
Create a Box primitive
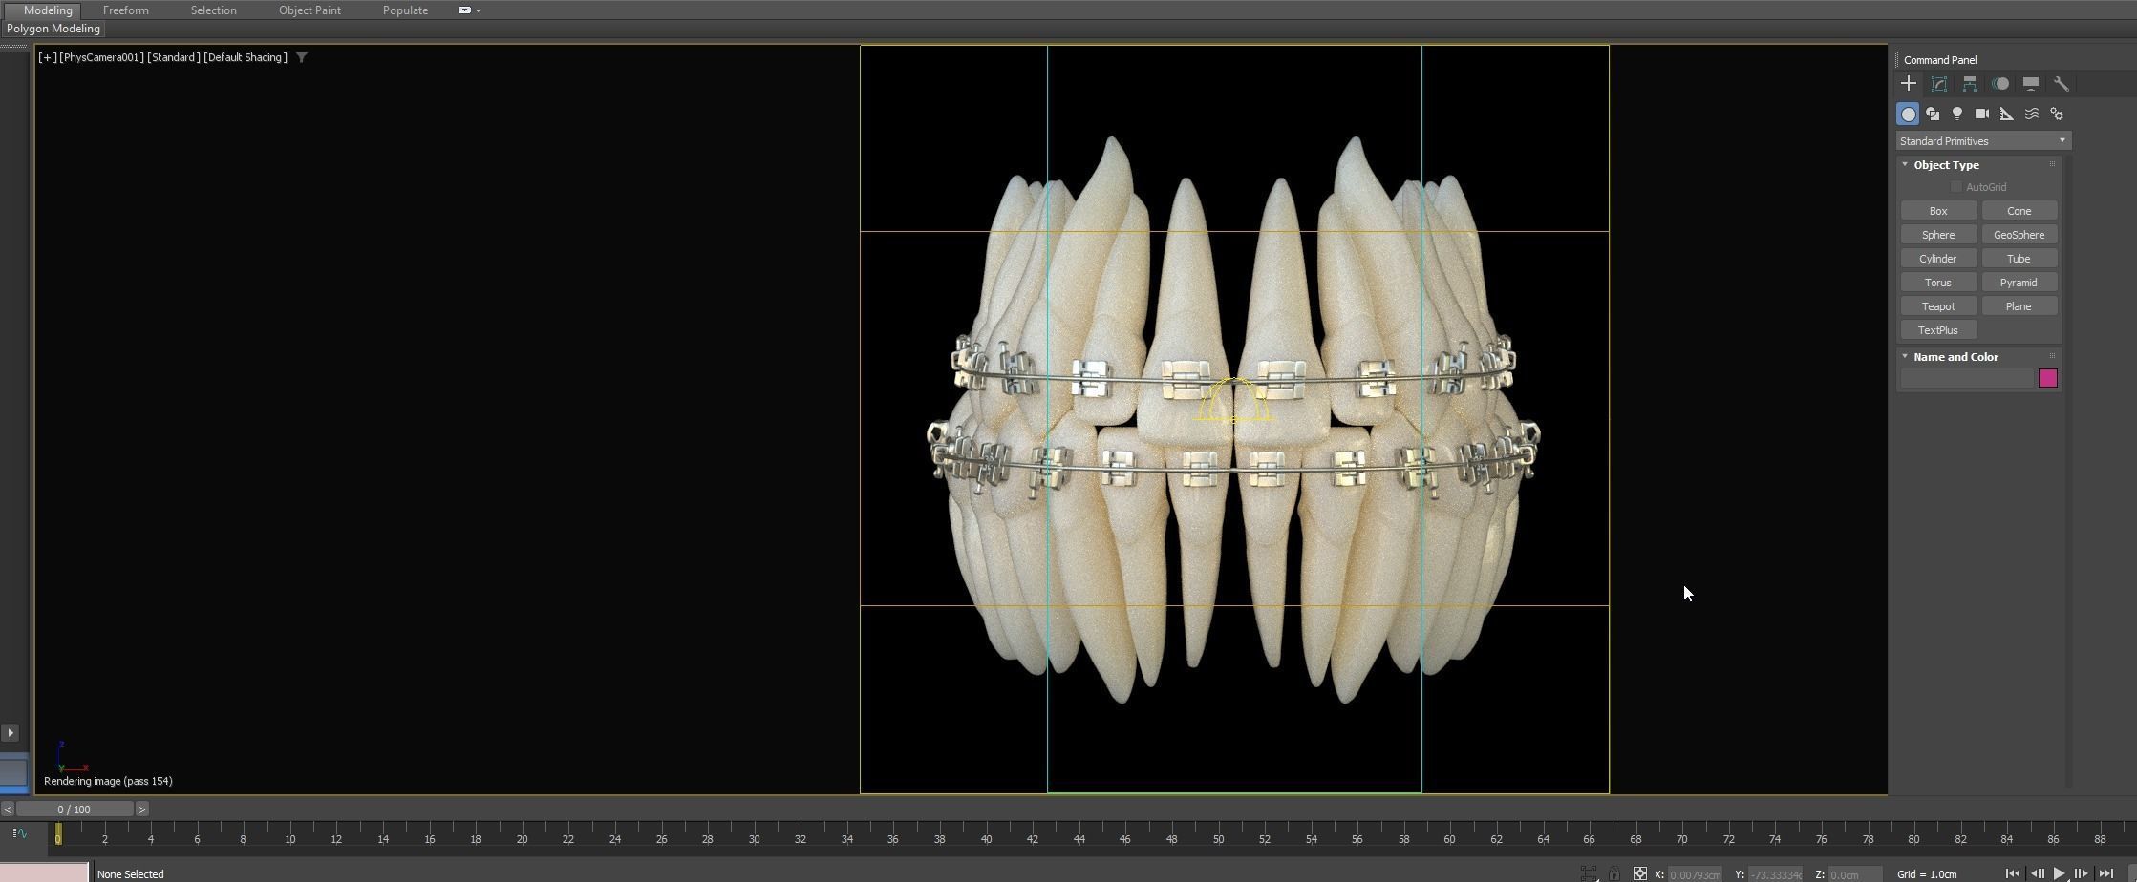coord(1938,211)
